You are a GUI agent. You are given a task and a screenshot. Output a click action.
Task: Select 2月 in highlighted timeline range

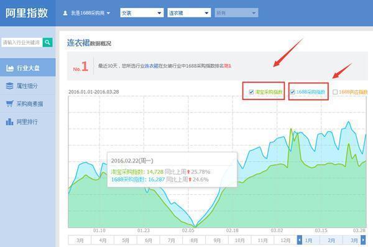pyautogui.click(x=331, y=240)
